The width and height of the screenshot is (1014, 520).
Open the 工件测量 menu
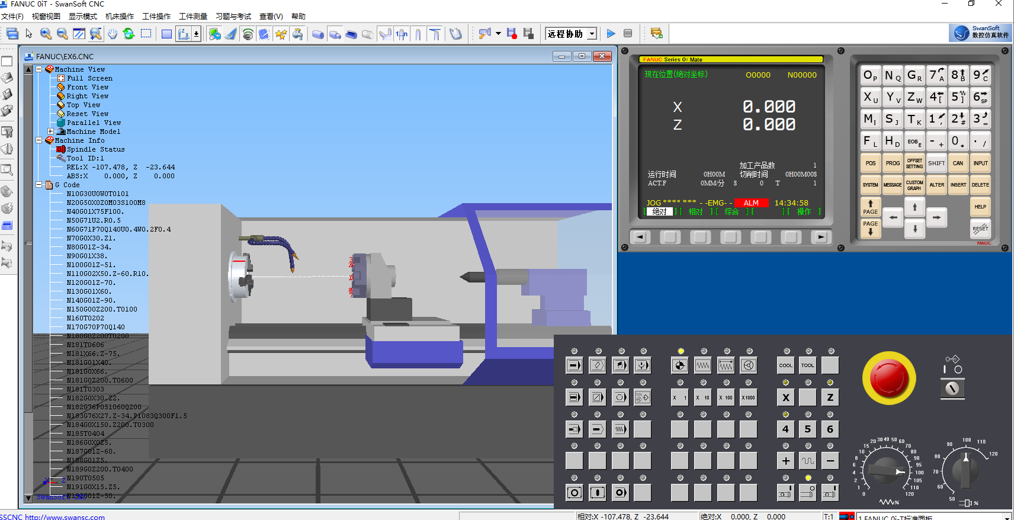tap(193, 17)
